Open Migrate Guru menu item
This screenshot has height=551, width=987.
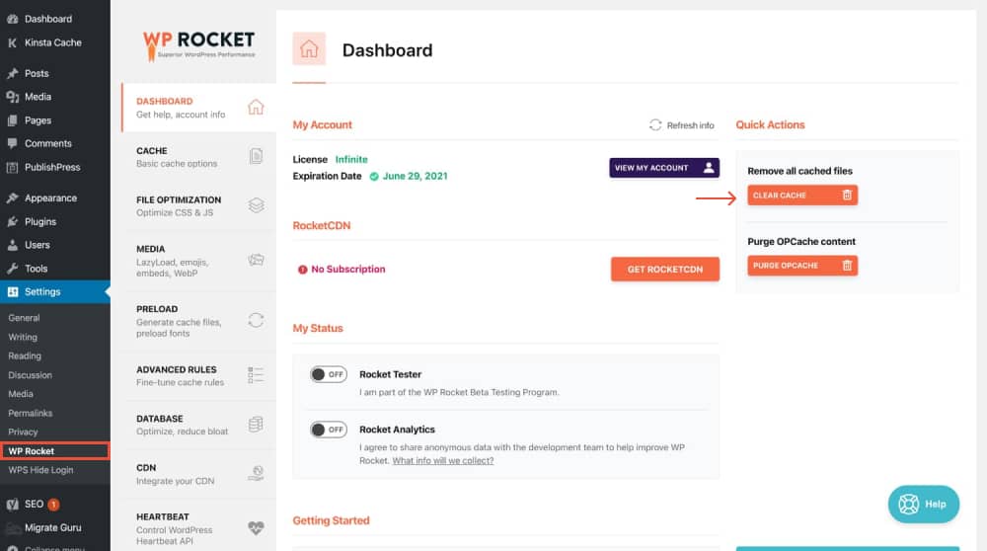54,527
